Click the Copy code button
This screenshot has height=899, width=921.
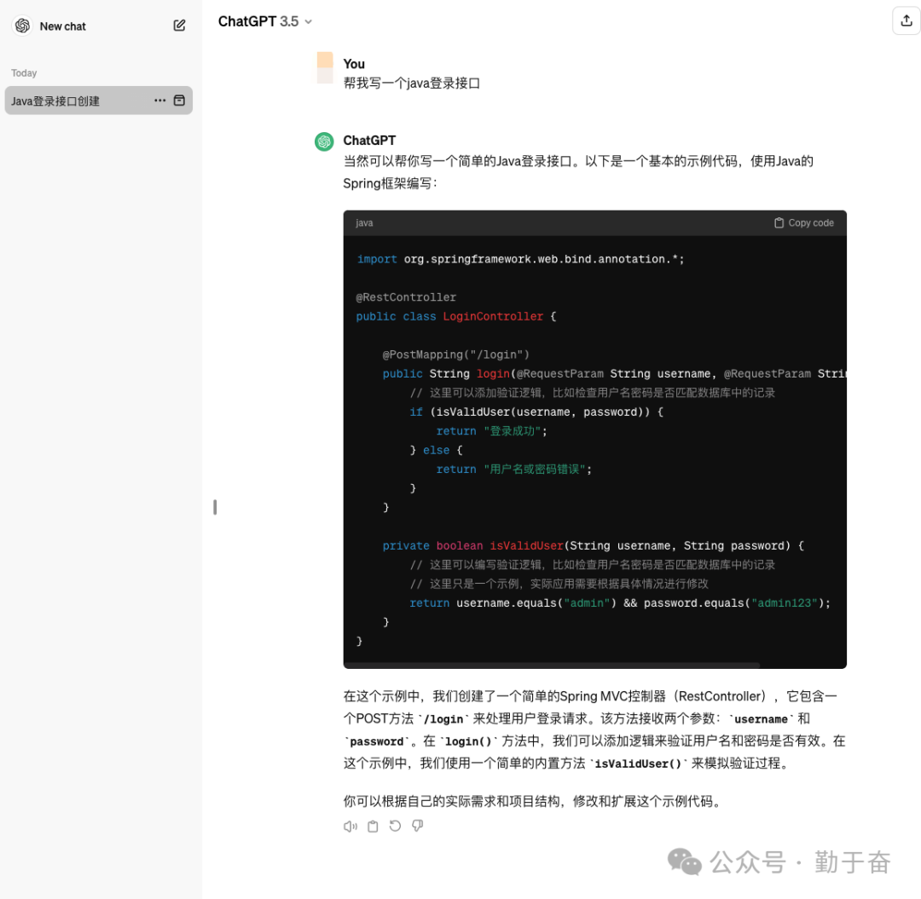tap(803, 223)
